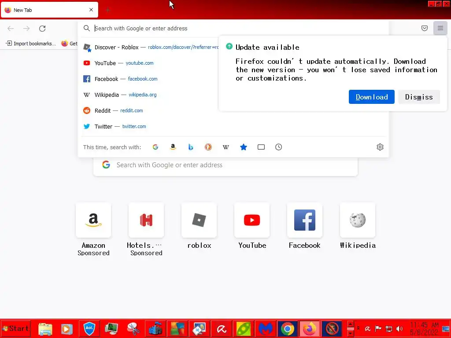The image size is (451, 338).
Task: Search open tabs using the tab icon
Action: 261,147
